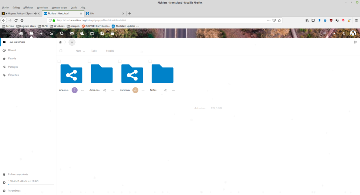Tick the select-all files checkbox
Screen dimensions: 360x195
click(x=61, y=51)
